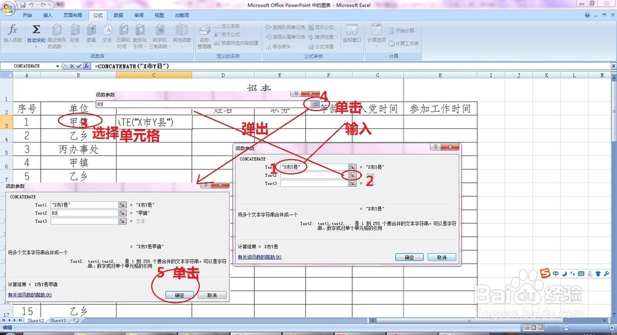Expand the formula bar with right-edge chevron
This screenshot has width=617, height=335.
pos(613,66)
